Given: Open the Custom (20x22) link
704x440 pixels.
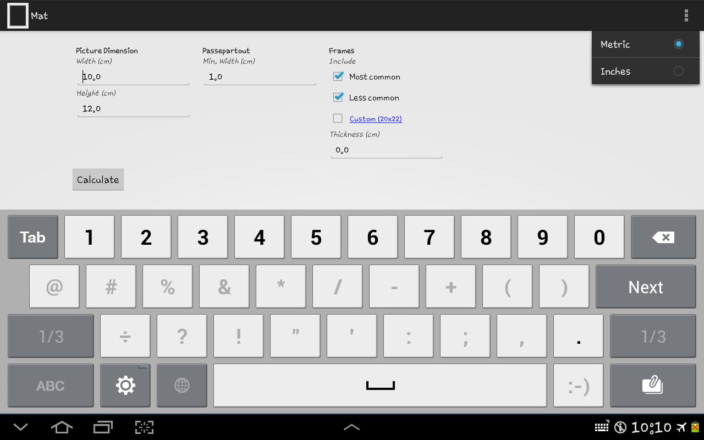Looking at the screenshot, I should coord(376,119).
